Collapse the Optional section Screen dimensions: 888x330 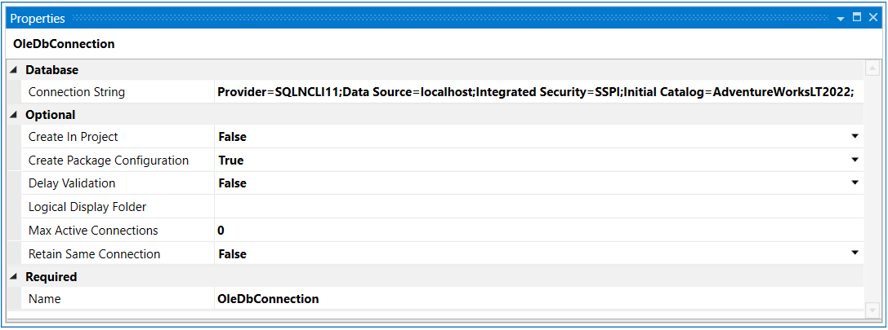15,115
